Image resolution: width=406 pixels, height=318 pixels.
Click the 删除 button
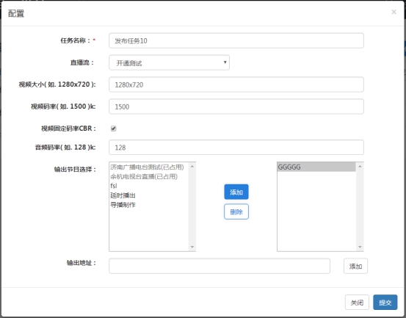pyautogui.click(x=236, y=212)
